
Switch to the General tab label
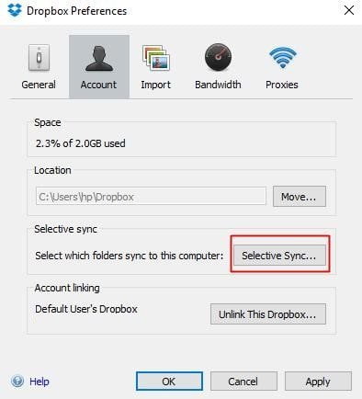tap(39, 85)
